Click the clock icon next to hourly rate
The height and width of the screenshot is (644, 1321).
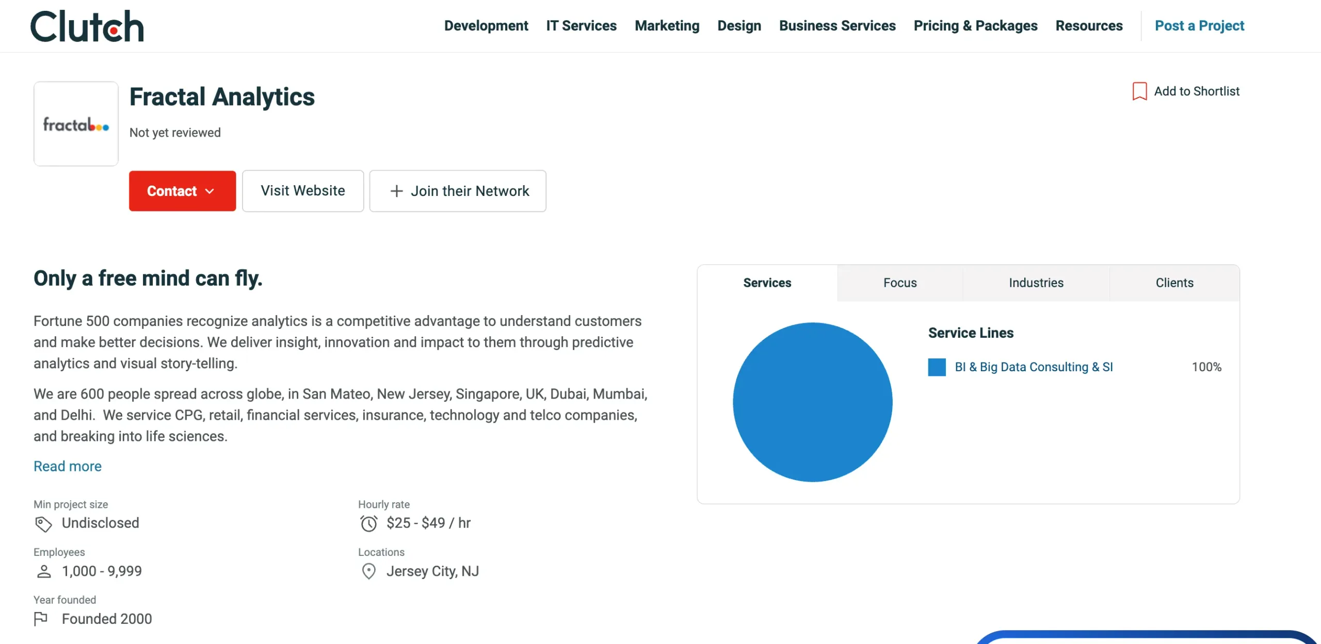(368, 523)
